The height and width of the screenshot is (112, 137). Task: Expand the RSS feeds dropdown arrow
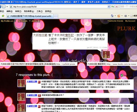122,16
